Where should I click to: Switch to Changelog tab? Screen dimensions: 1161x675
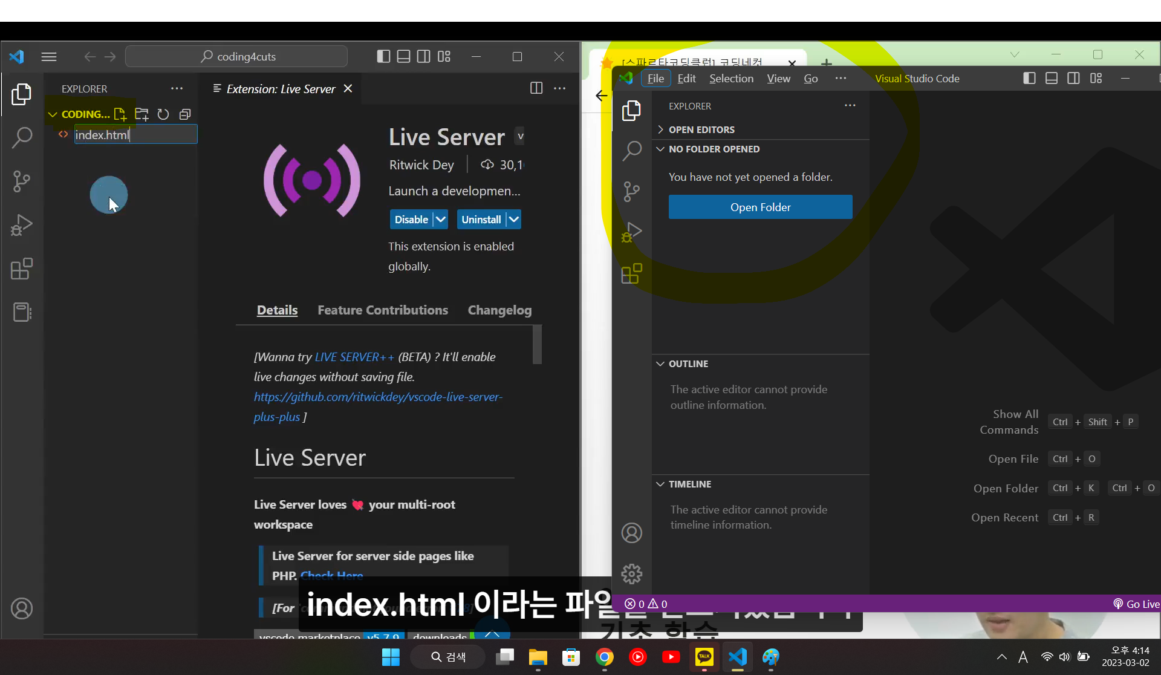tap(499, 310)
